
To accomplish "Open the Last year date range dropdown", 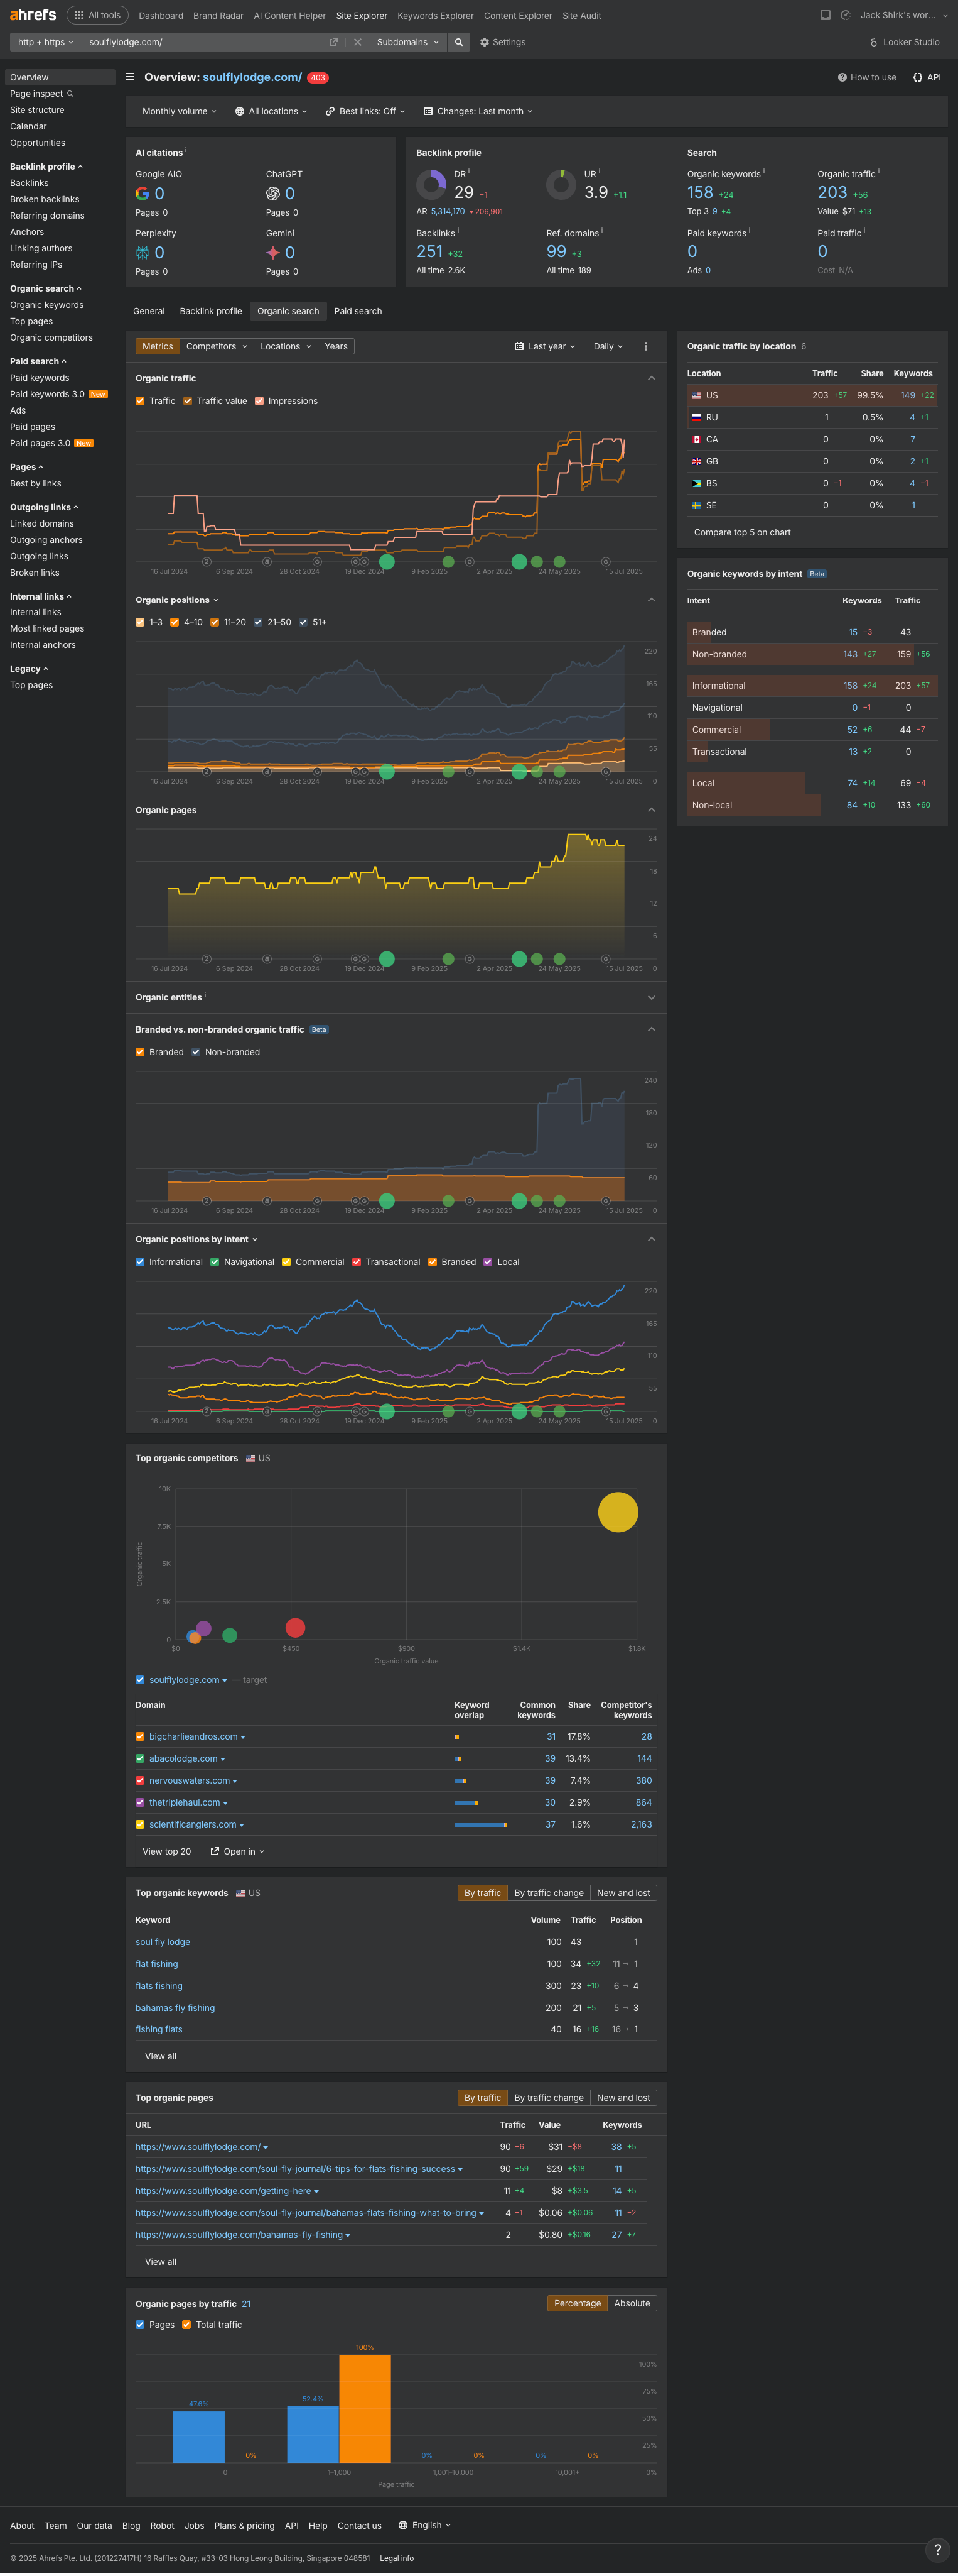I will [544, 346].
